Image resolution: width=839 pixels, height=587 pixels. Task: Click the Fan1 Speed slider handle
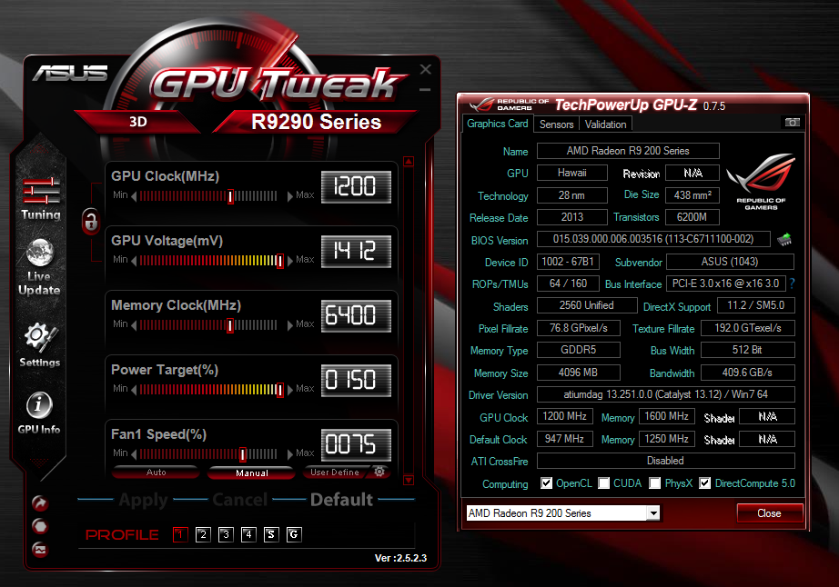point(243,454)
